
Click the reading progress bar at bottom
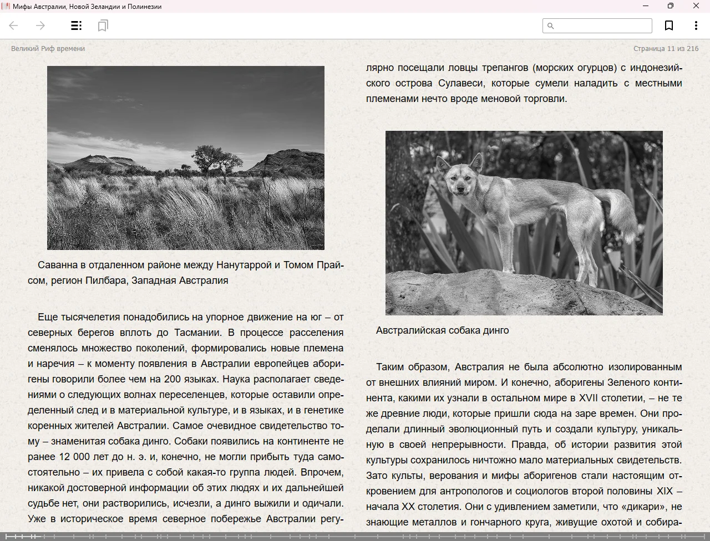pos(355,537)
